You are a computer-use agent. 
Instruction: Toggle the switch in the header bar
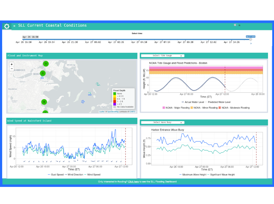tap(235, 25)
